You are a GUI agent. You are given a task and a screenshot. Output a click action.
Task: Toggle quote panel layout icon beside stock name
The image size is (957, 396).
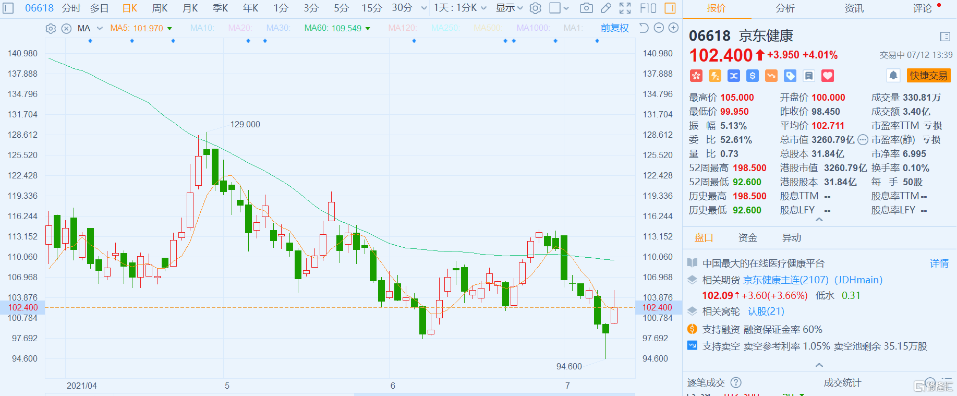point(945,37)
